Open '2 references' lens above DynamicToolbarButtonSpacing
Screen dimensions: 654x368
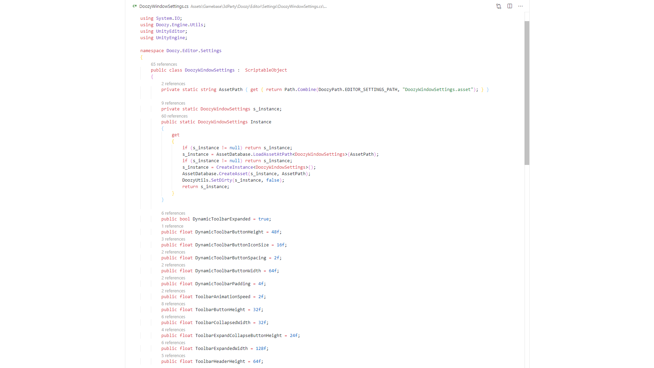point(173,252)
